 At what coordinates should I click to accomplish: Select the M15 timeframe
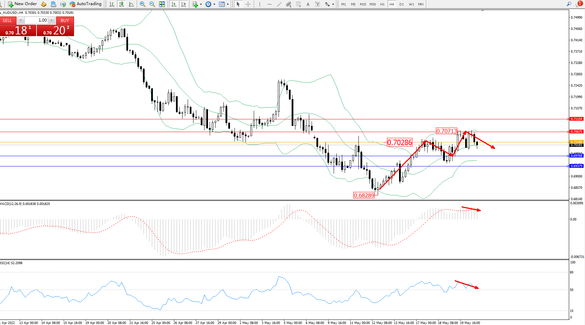(x=363, y=4)
